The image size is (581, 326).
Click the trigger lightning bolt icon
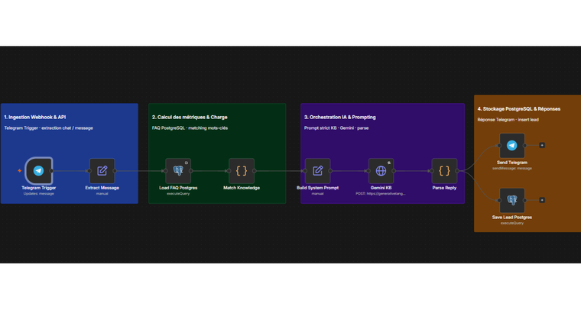[x=20, y=170]
